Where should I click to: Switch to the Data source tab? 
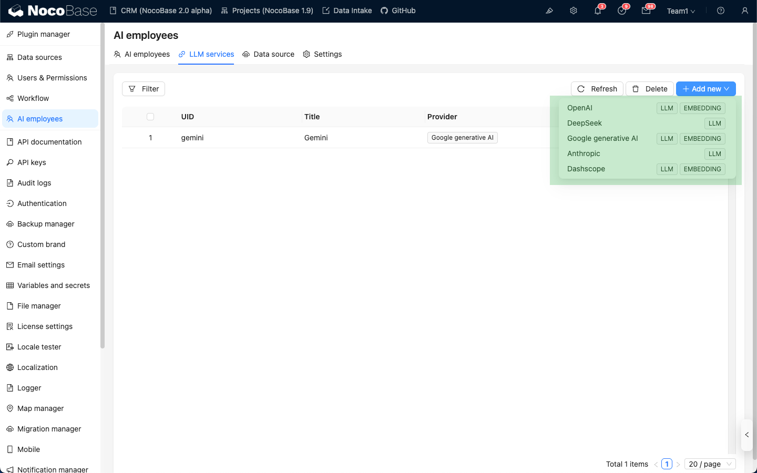[269, 54]
